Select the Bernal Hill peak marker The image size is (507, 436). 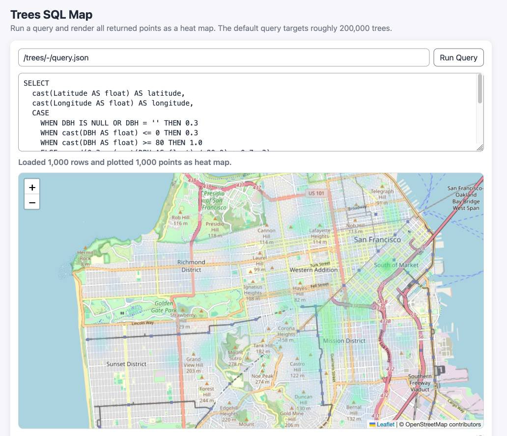354,401
